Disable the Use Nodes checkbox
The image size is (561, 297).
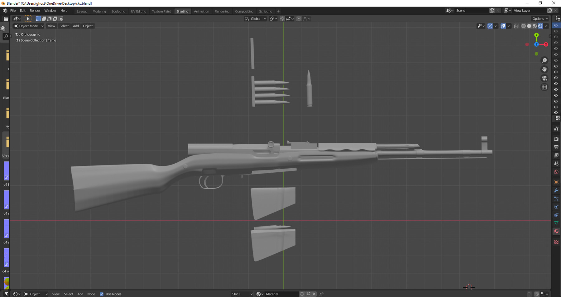pos(102,294)
